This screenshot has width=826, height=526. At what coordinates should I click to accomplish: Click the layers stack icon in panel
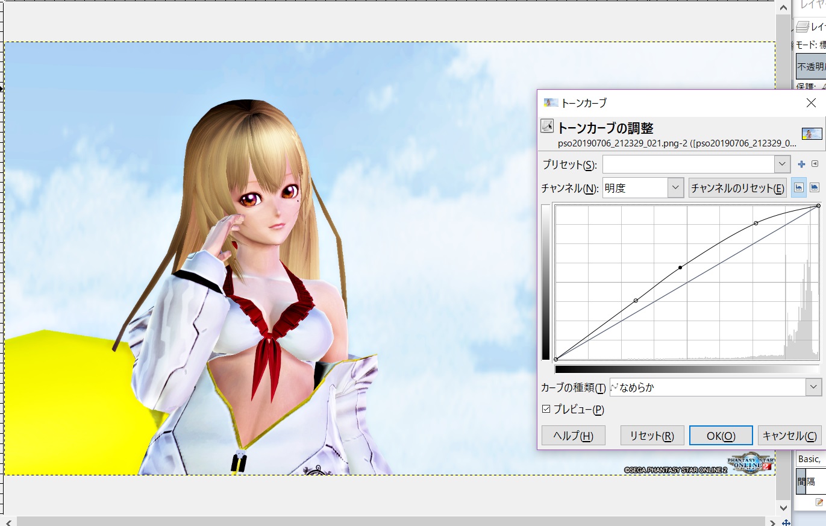click(802, 27)
